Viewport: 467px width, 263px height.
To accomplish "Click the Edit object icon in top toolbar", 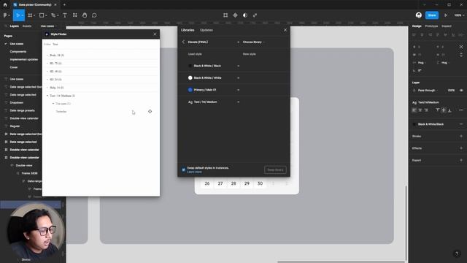I will point(225,15).
